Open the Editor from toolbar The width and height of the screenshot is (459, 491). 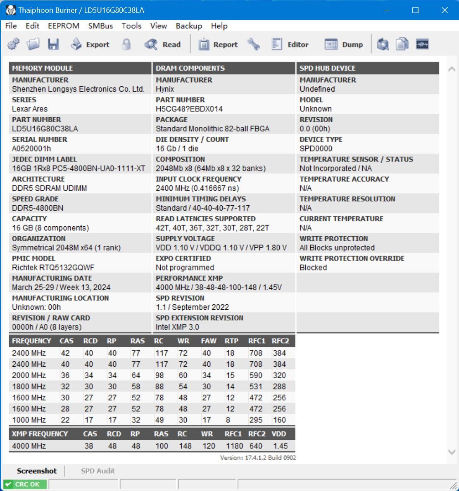tap(290, 45)
